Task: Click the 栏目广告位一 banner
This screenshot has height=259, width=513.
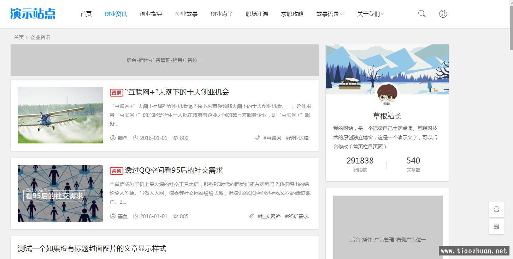Action: 164,60
